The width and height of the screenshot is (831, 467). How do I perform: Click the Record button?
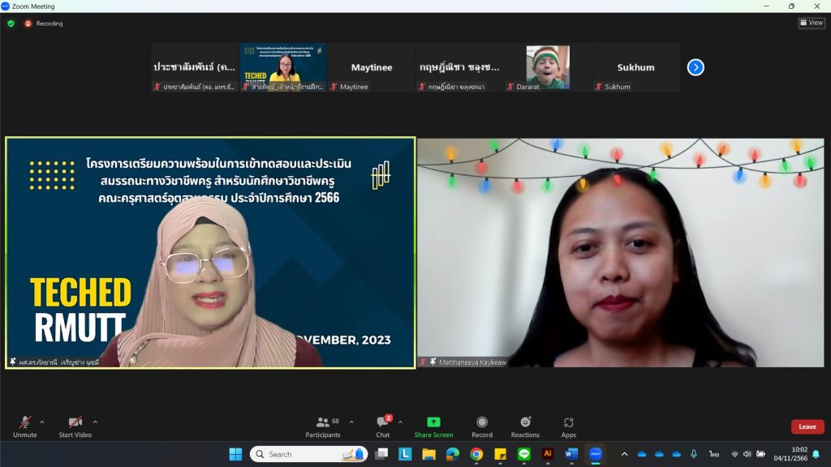(x=482, y=426)
